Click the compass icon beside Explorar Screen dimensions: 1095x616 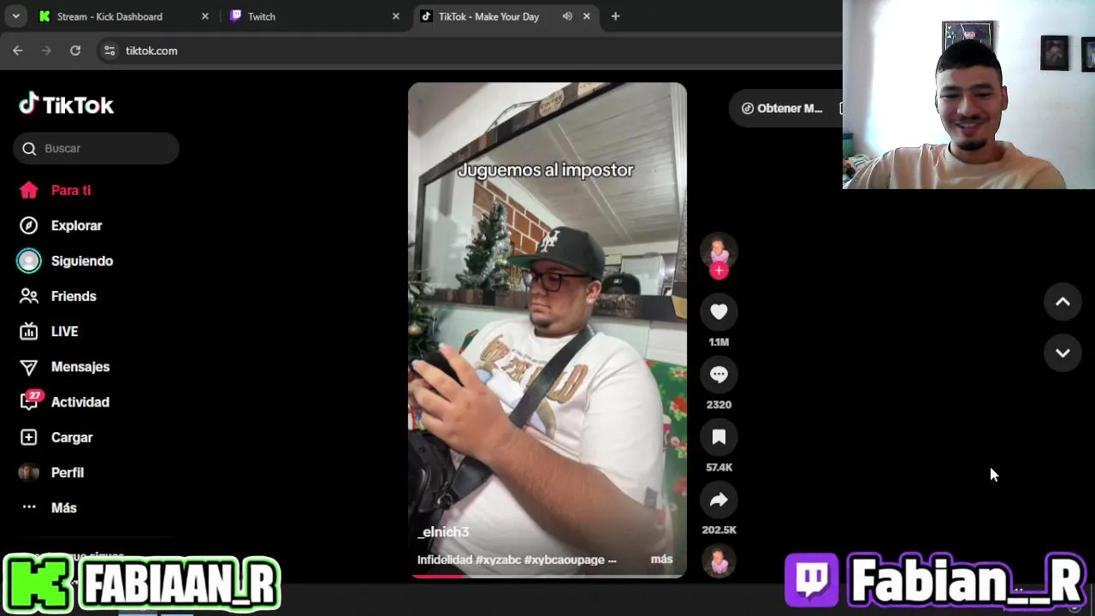[29, 225]
